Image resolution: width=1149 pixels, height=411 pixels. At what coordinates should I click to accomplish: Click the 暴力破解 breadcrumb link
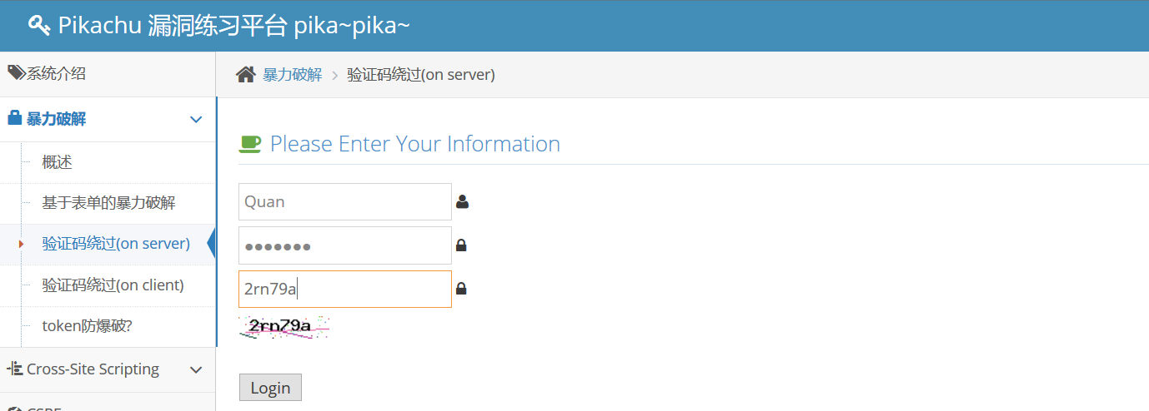[x=292, y=75]
